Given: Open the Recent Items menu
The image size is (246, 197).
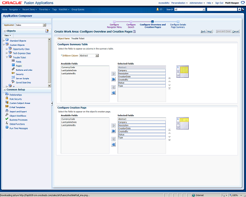Looking at the screenshot, I should click(30, 9).
